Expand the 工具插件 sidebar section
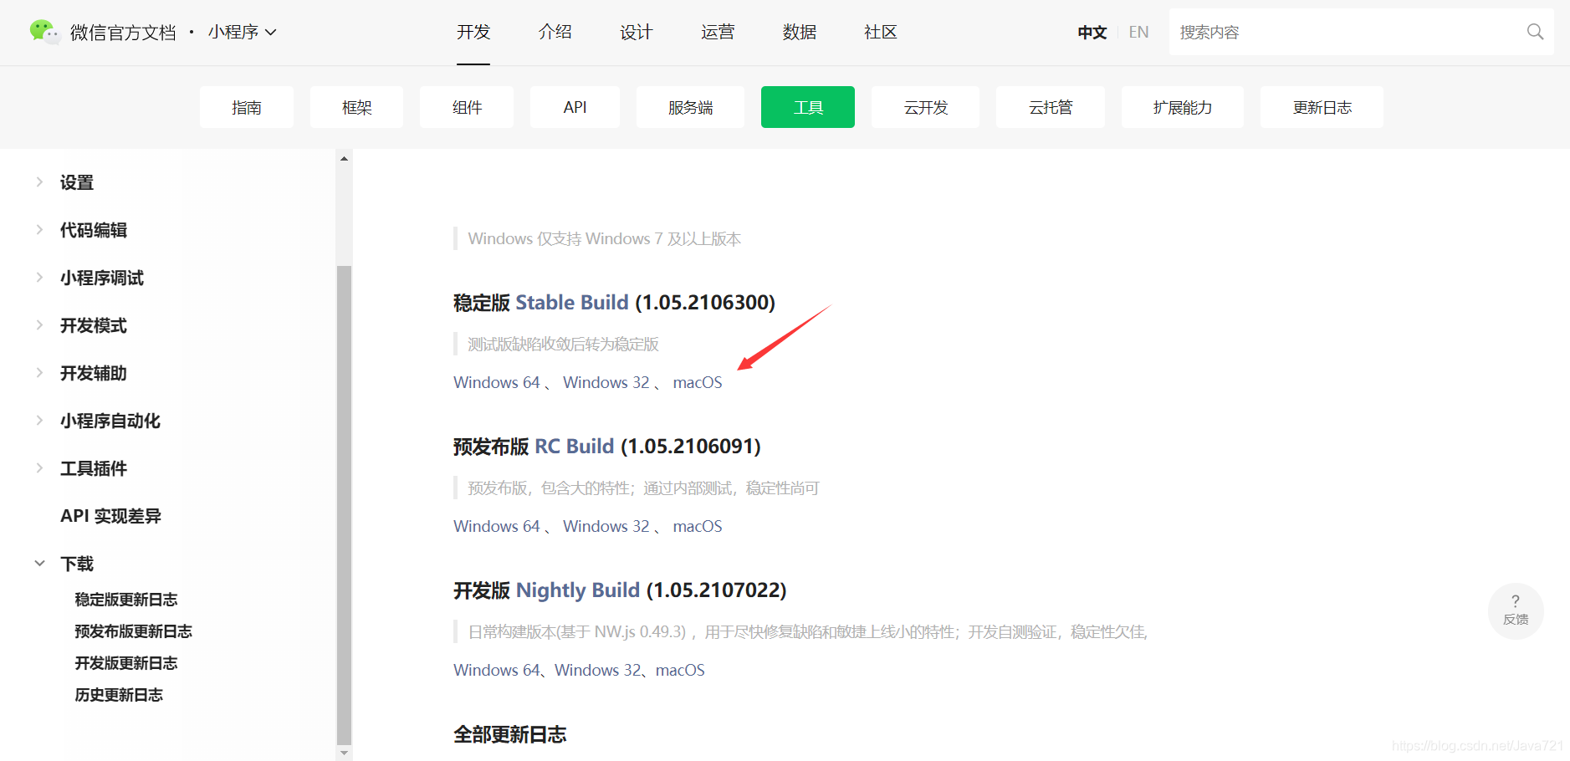The height and width of the screenshot is (761, 1570). [39, 468]
